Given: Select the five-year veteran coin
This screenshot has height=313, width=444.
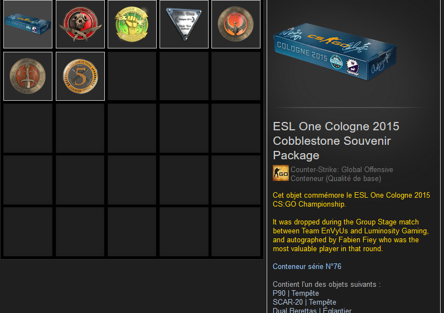Looking at the screenshot, I should (x=80, y=76).
